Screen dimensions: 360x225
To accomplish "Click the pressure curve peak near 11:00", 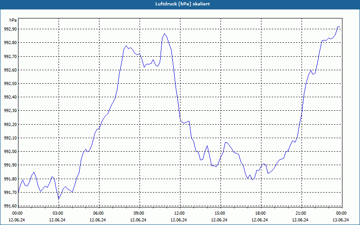I will 164,34.
